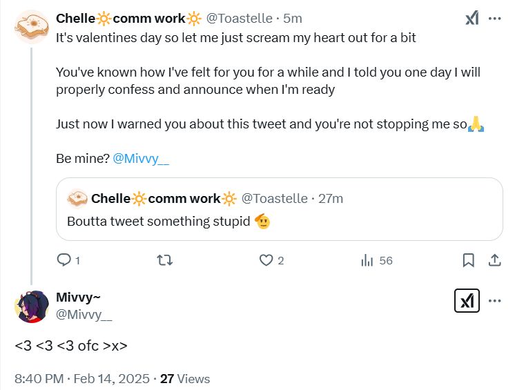Open the @Toastelle handle link at top
The height and width of the screenshot is (390, 515).
(240, 18)
